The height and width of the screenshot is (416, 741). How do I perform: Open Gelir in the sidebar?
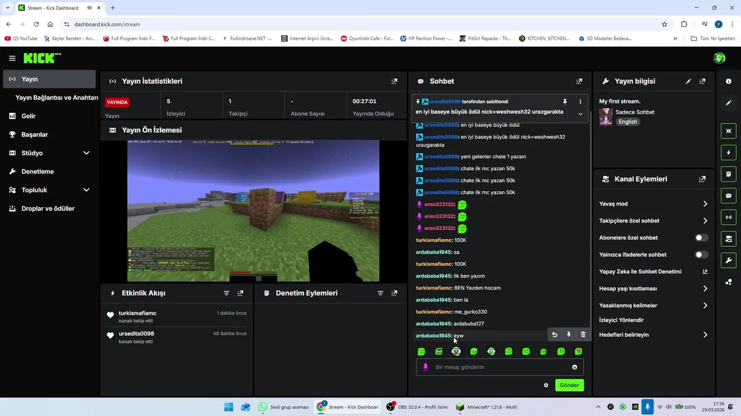[x=50, y=116]
